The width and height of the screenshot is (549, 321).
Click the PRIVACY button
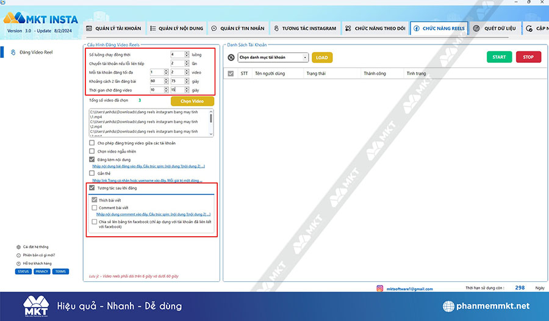tap(41, 272)
